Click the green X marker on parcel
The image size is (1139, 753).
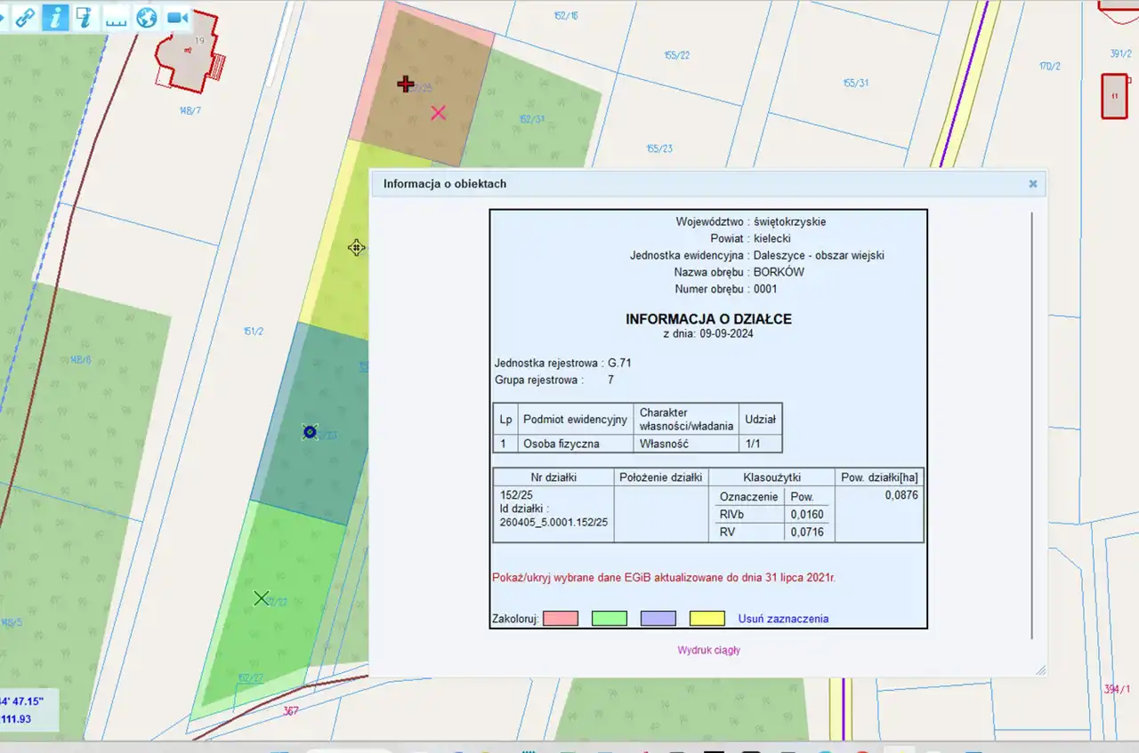tap(261, 598)
